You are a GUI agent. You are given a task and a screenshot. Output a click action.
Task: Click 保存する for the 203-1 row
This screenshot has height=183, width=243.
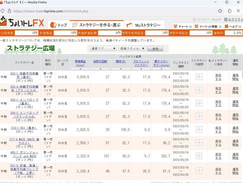click(218, 77)
